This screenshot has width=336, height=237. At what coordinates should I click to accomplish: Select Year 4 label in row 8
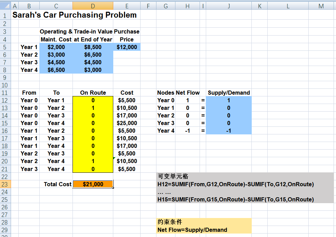pos(29,70)
